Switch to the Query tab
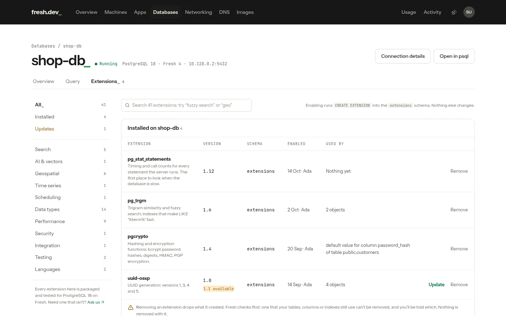The height and width of the screenshot is (316, 506). point(72,81)
